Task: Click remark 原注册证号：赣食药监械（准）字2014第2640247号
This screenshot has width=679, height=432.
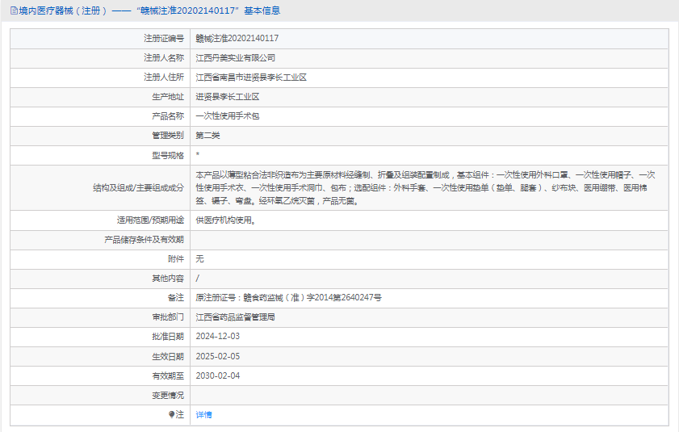Action: [288, 298]
